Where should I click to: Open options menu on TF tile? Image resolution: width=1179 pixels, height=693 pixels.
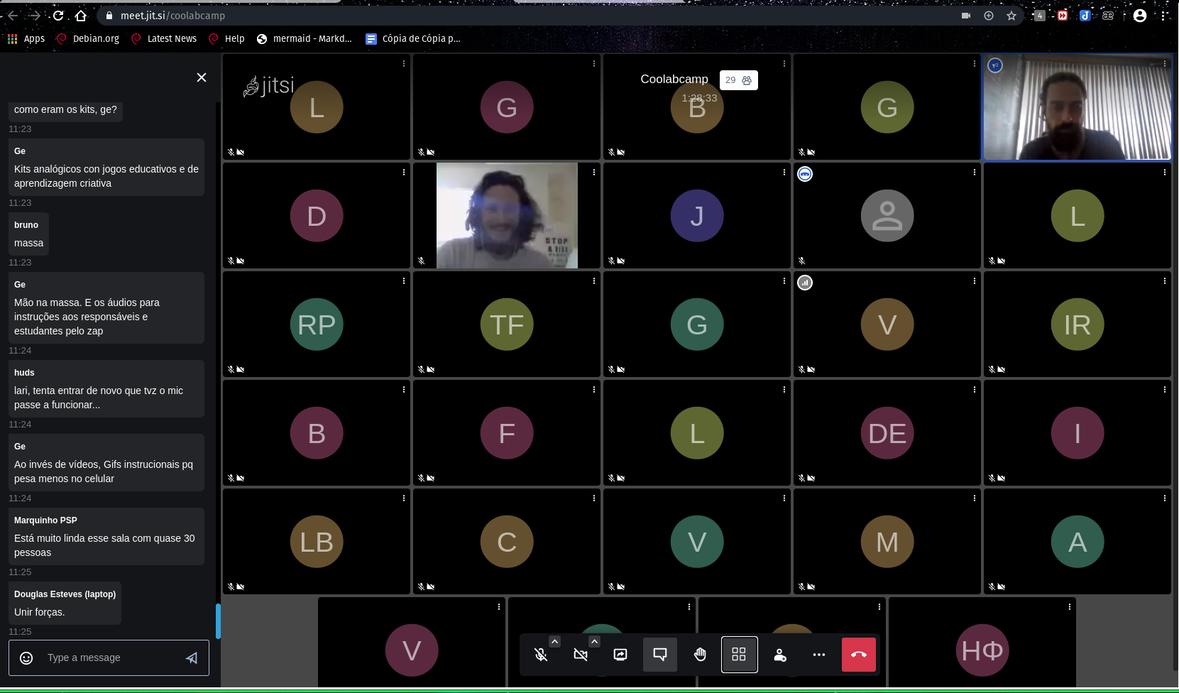point(594,281)
